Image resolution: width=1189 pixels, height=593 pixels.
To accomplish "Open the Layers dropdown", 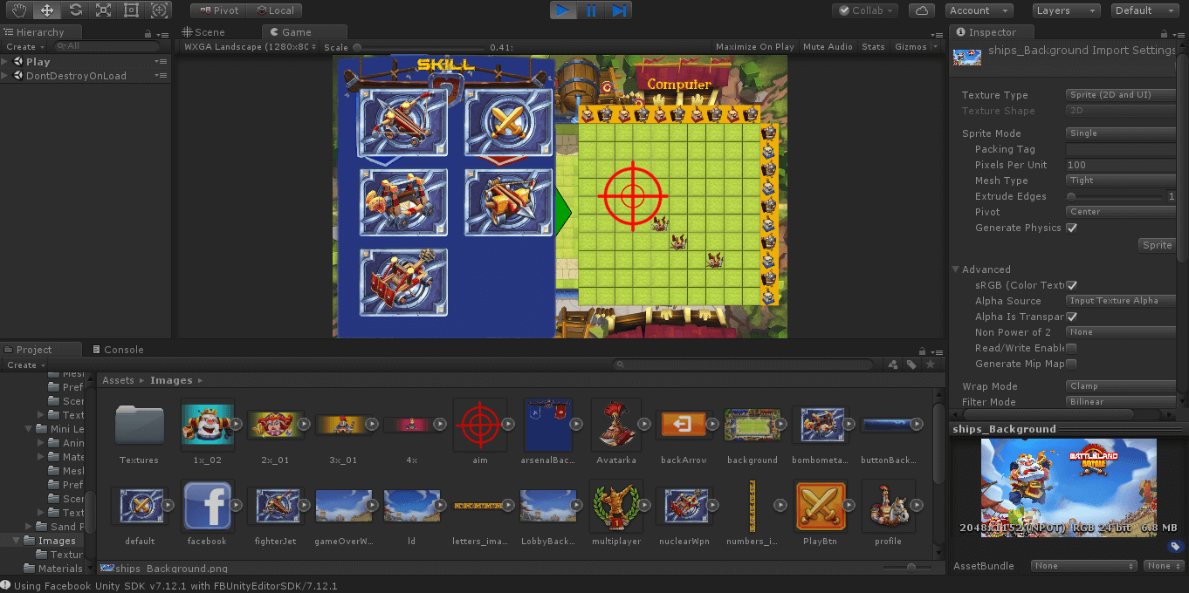I will click(1065, 10).
